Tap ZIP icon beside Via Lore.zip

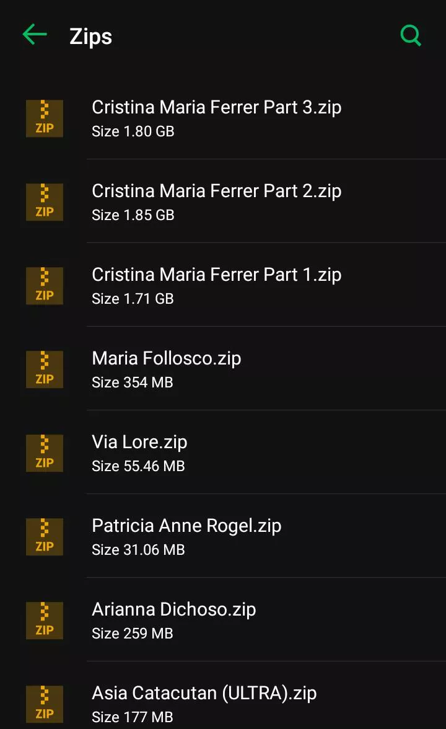pos(45,453)
